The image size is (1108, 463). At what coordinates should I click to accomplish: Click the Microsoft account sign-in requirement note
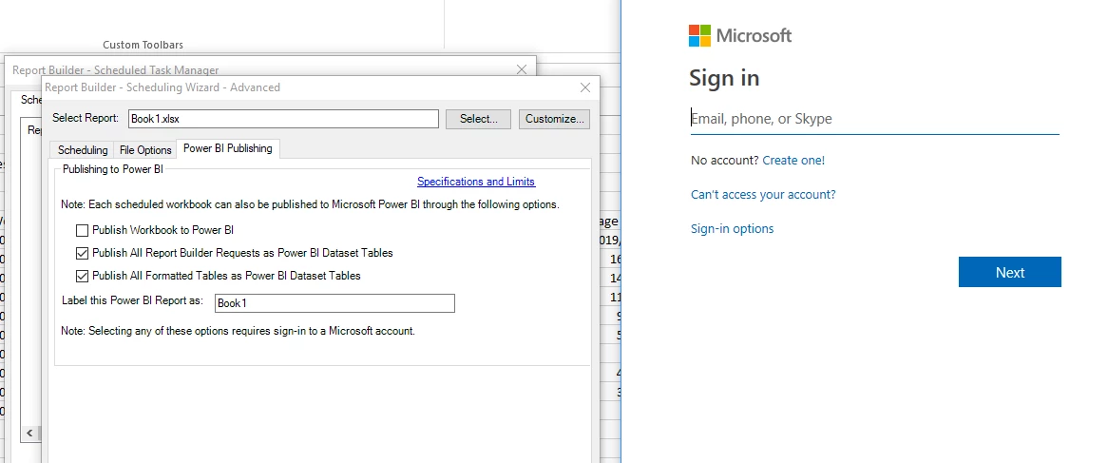239,331
